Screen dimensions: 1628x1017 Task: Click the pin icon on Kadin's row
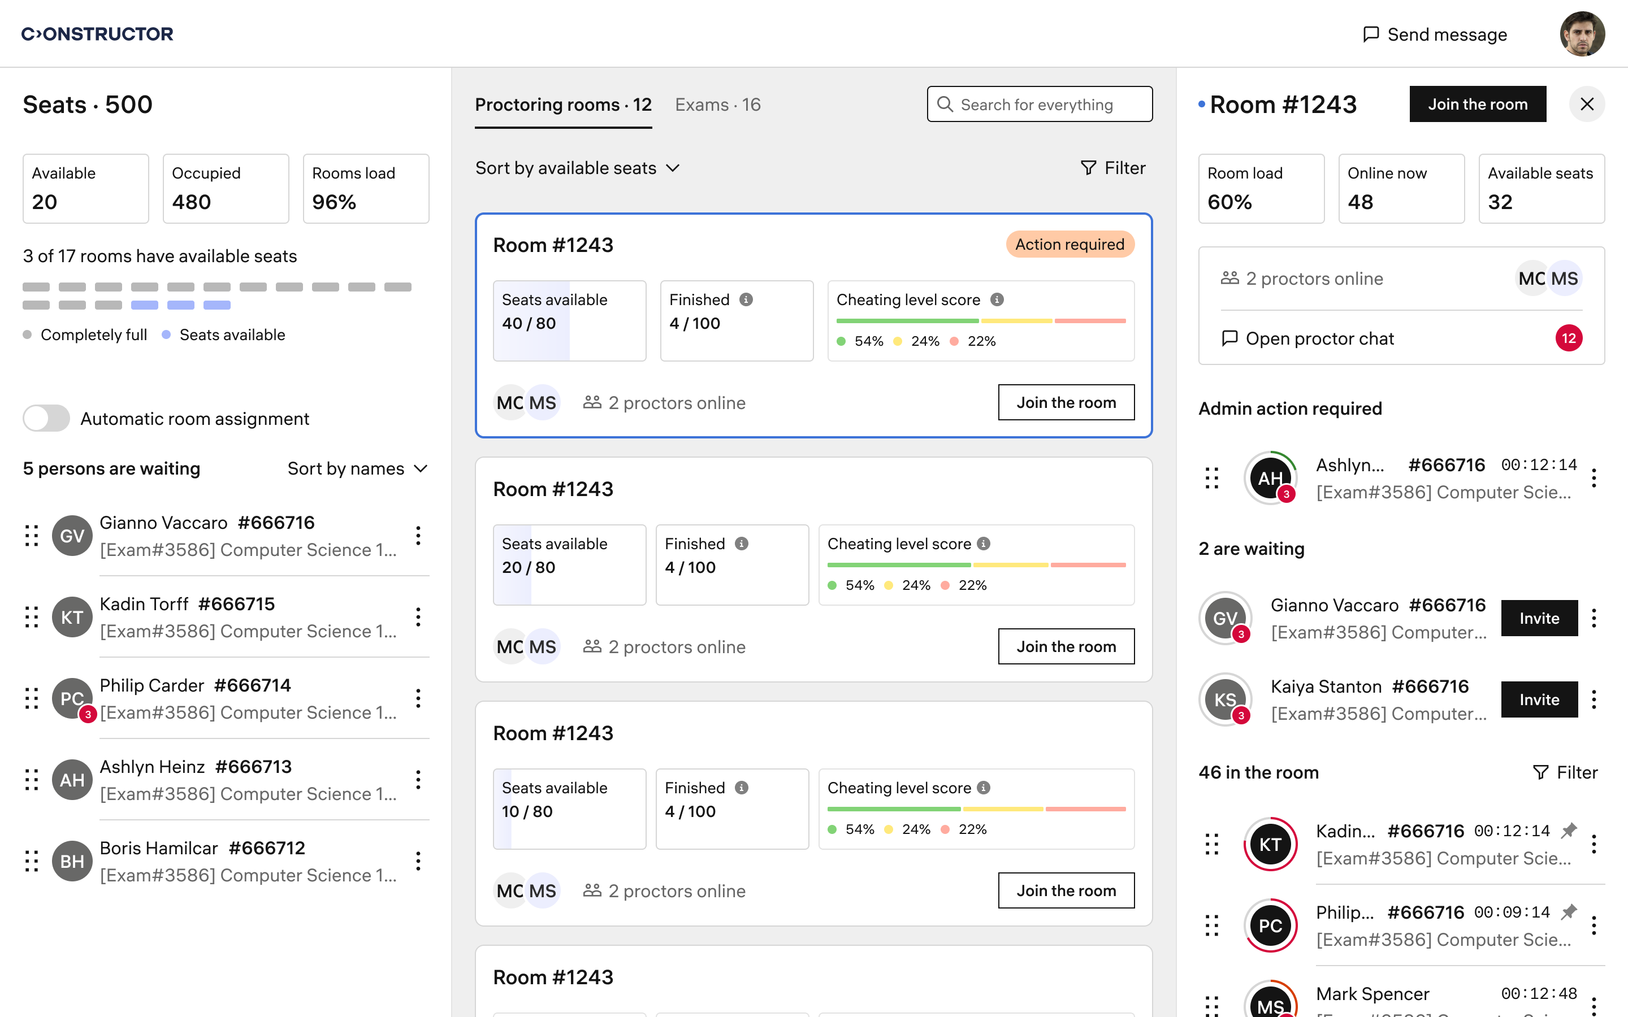(1569, 831)
